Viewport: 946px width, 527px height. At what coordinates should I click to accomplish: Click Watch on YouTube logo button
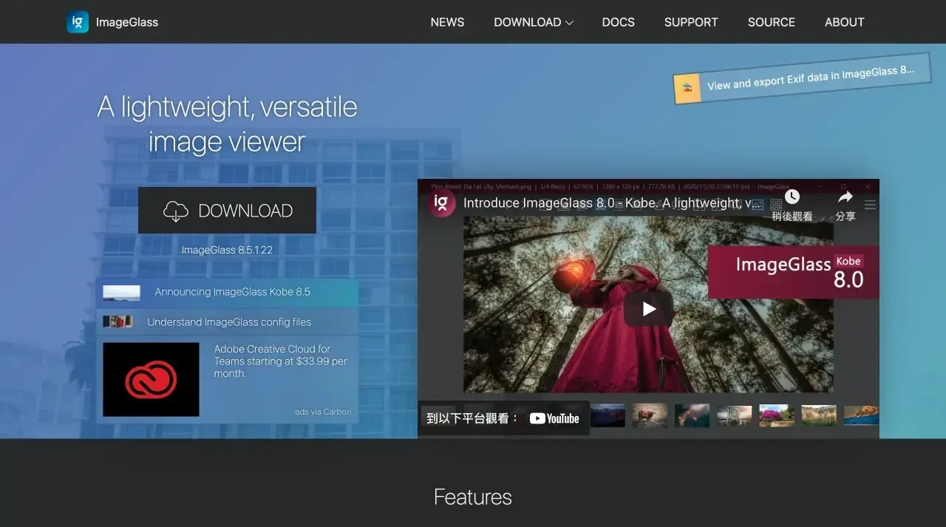point(554,418)
